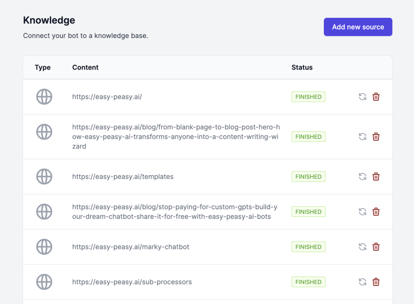This screenshot has width=414, height=304.
Task: Click the globe icon for marky-chatbot row
Action: (44, 247)
